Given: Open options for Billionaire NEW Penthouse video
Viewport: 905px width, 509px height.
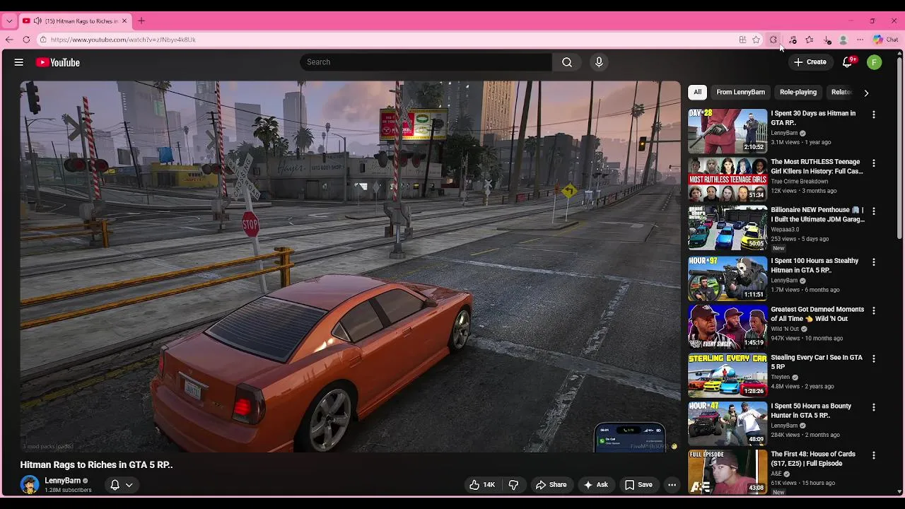Looking at the screenshot, I should [874, 211].
